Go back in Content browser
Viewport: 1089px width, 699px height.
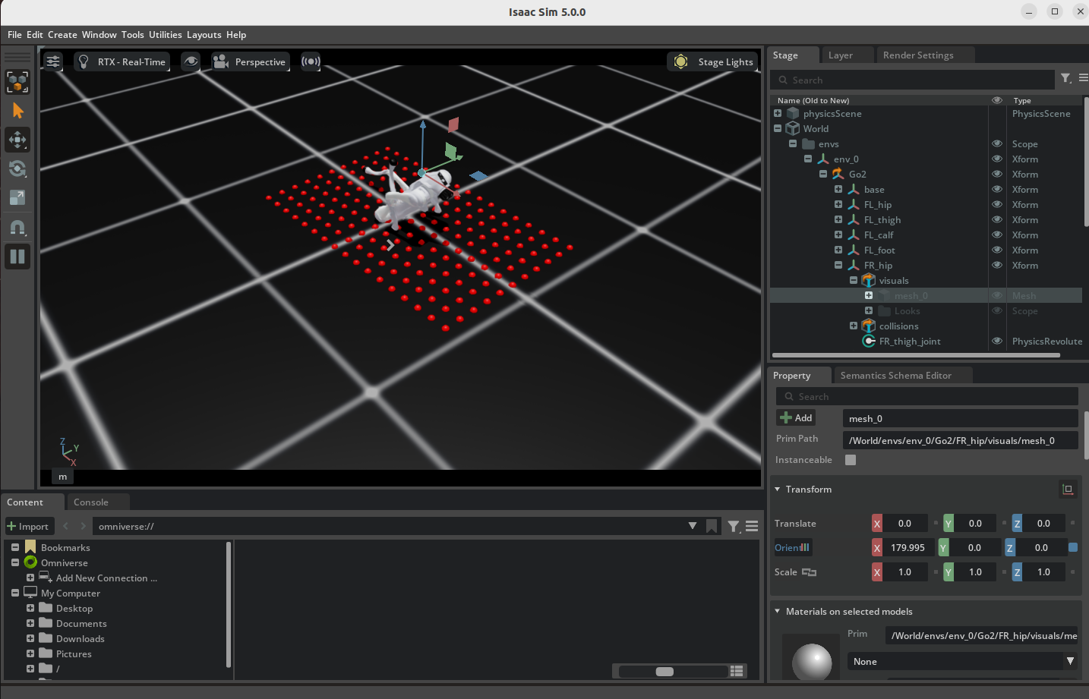[x=66, y=526]
